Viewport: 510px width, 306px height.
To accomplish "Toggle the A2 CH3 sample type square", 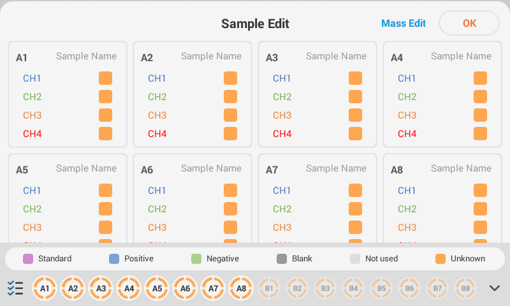I will pos(230,115).
